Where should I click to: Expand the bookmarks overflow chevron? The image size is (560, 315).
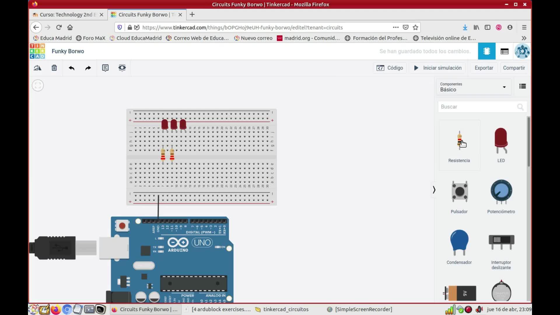[524, 38]
